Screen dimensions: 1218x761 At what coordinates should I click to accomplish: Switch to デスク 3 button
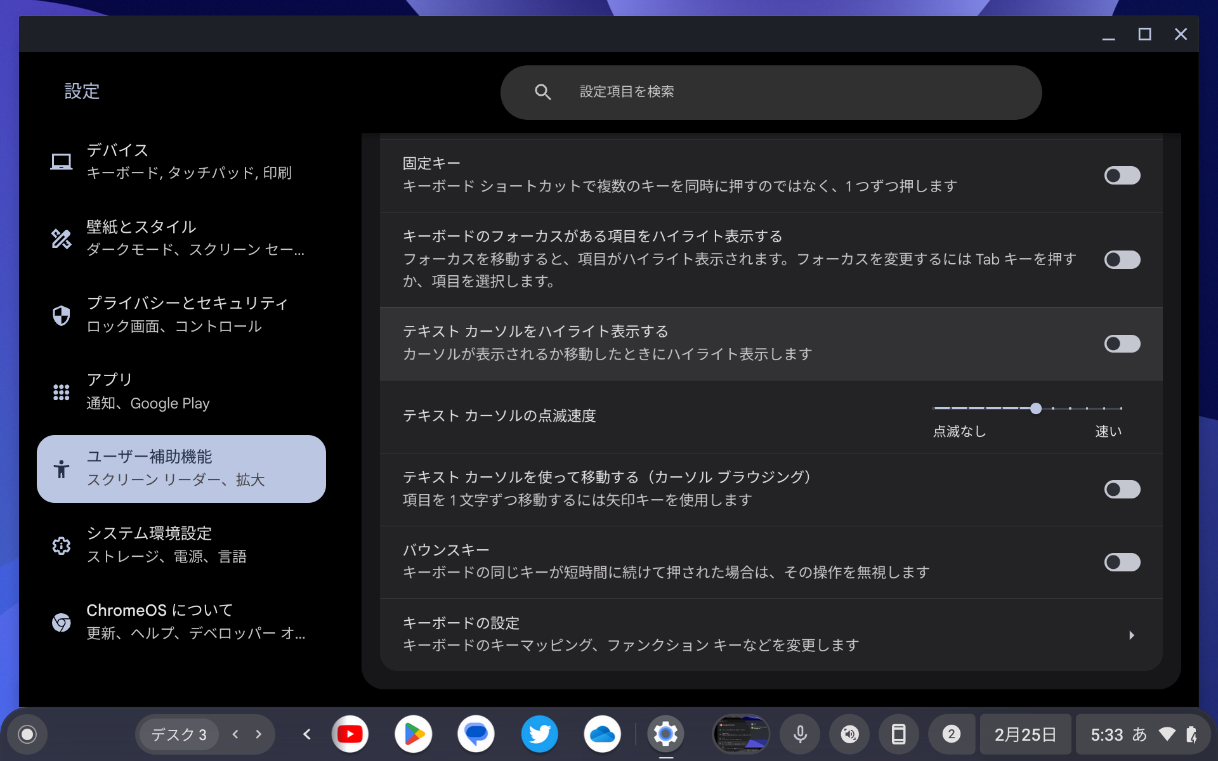178,734
